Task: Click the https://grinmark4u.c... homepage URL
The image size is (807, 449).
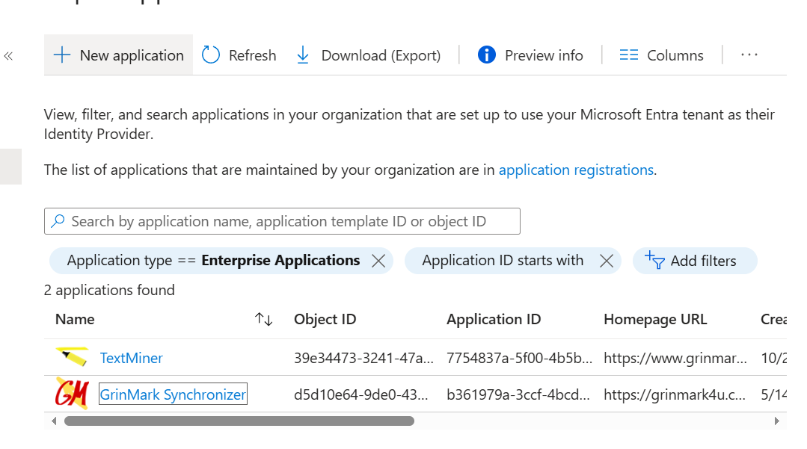Action: tap(675, 394)
